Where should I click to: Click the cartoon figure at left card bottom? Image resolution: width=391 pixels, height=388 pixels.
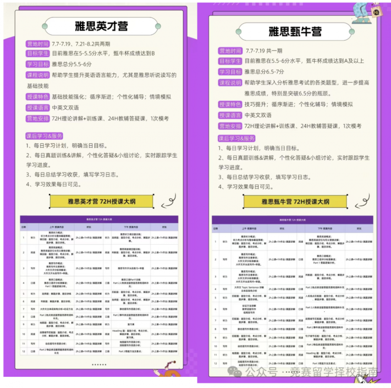pos(168,369)
